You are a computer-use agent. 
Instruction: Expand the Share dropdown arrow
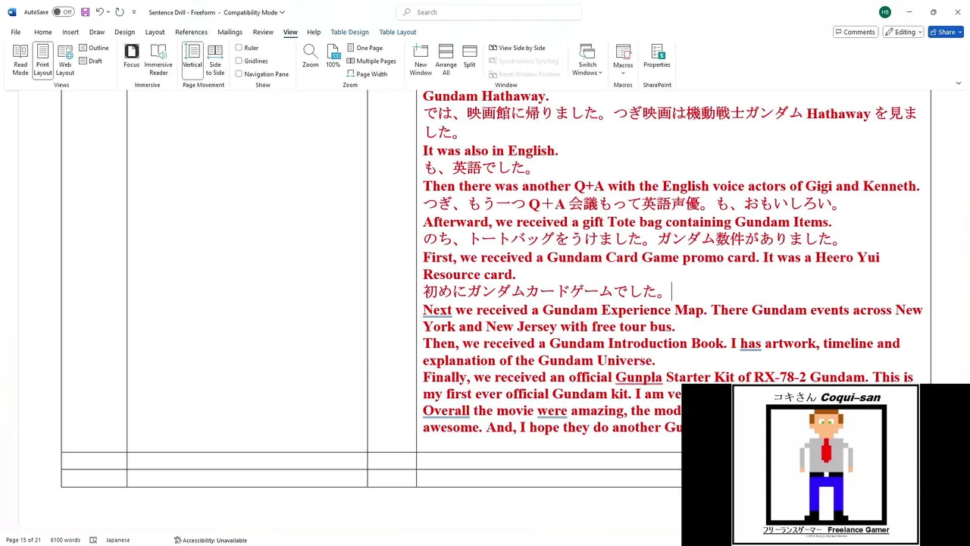(x=960, y=32)
